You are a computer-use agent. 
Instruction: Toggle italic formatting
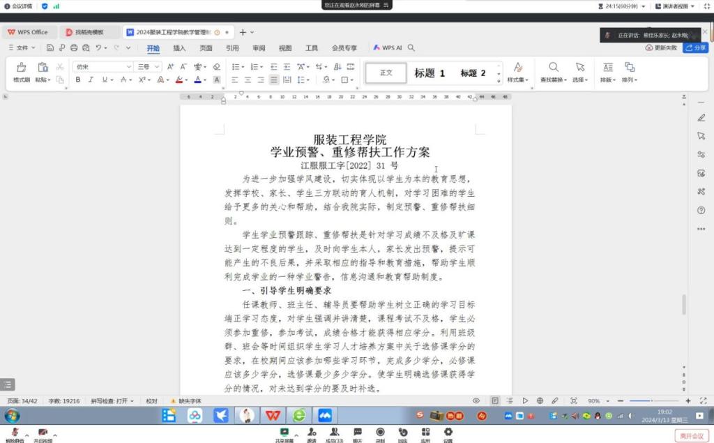[91, 80]
